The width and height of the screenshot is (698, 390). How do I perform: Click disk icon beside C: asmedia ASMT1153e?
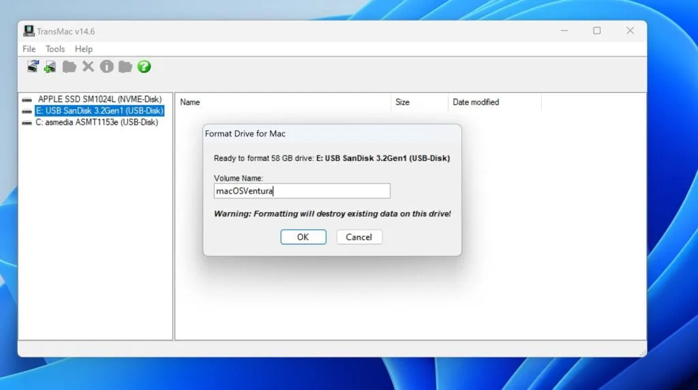click(x=27, y=123)
